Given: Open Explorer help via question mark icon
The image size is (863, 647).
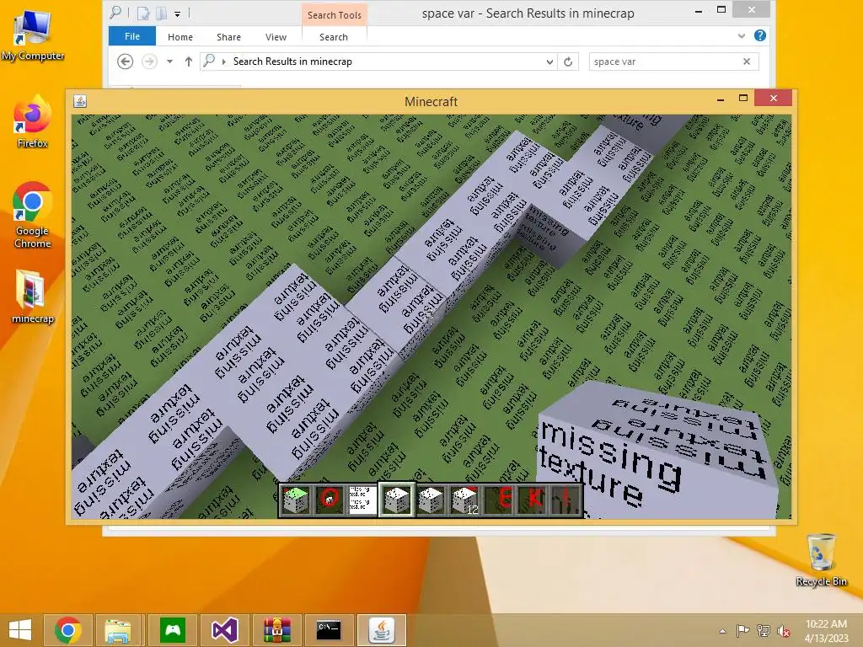Looking at the screenshot, I should [760, 35].
